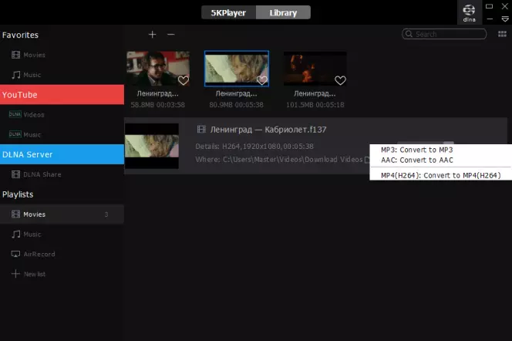Click the film icon beside DLNA Share

(15, 174)
